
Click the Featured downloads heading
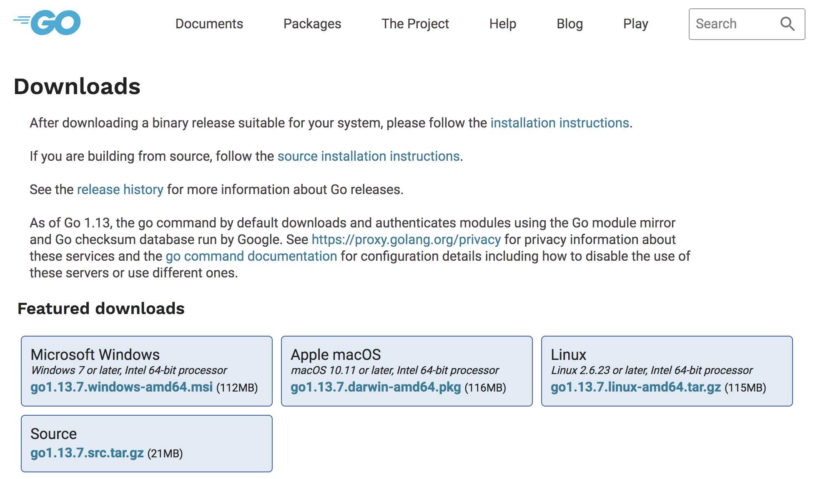click(x=101, y=309)
